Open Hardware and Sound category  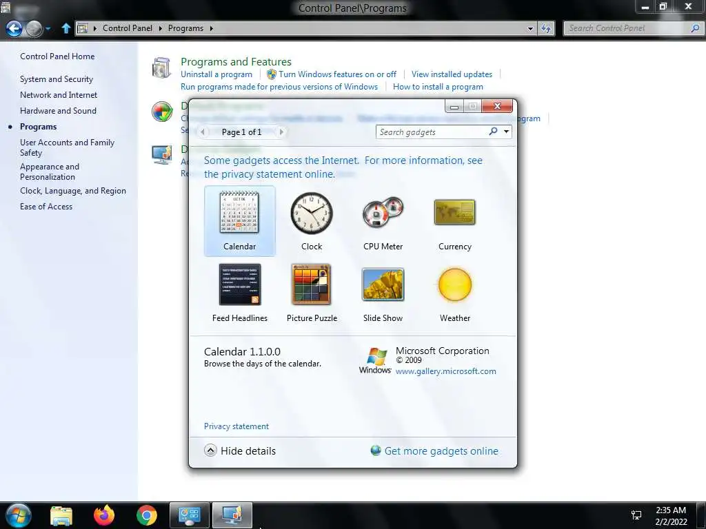[58, 111]
